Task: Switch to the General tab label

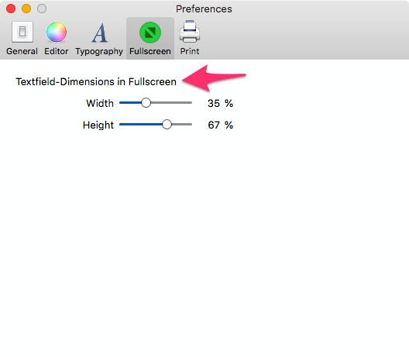Action: [22, 51]
